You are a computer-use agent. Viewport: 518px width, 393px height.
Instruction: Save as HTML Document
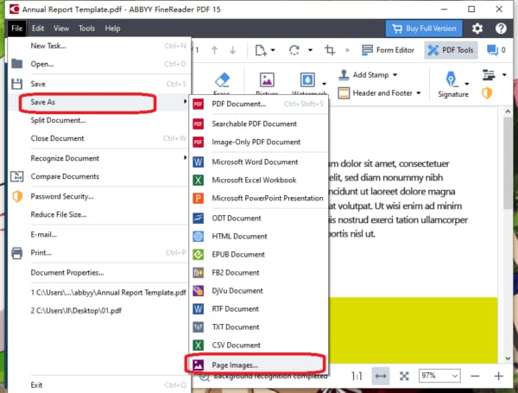click(x=259, y=237)
